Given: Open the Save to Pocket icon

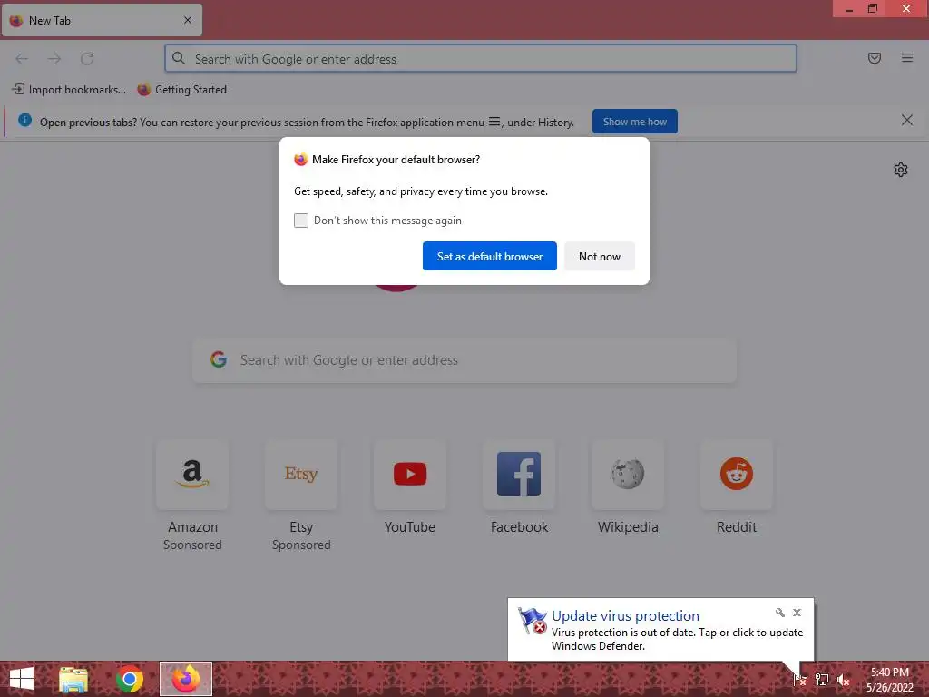Looking at the screenshot, I should coord(875,58).
